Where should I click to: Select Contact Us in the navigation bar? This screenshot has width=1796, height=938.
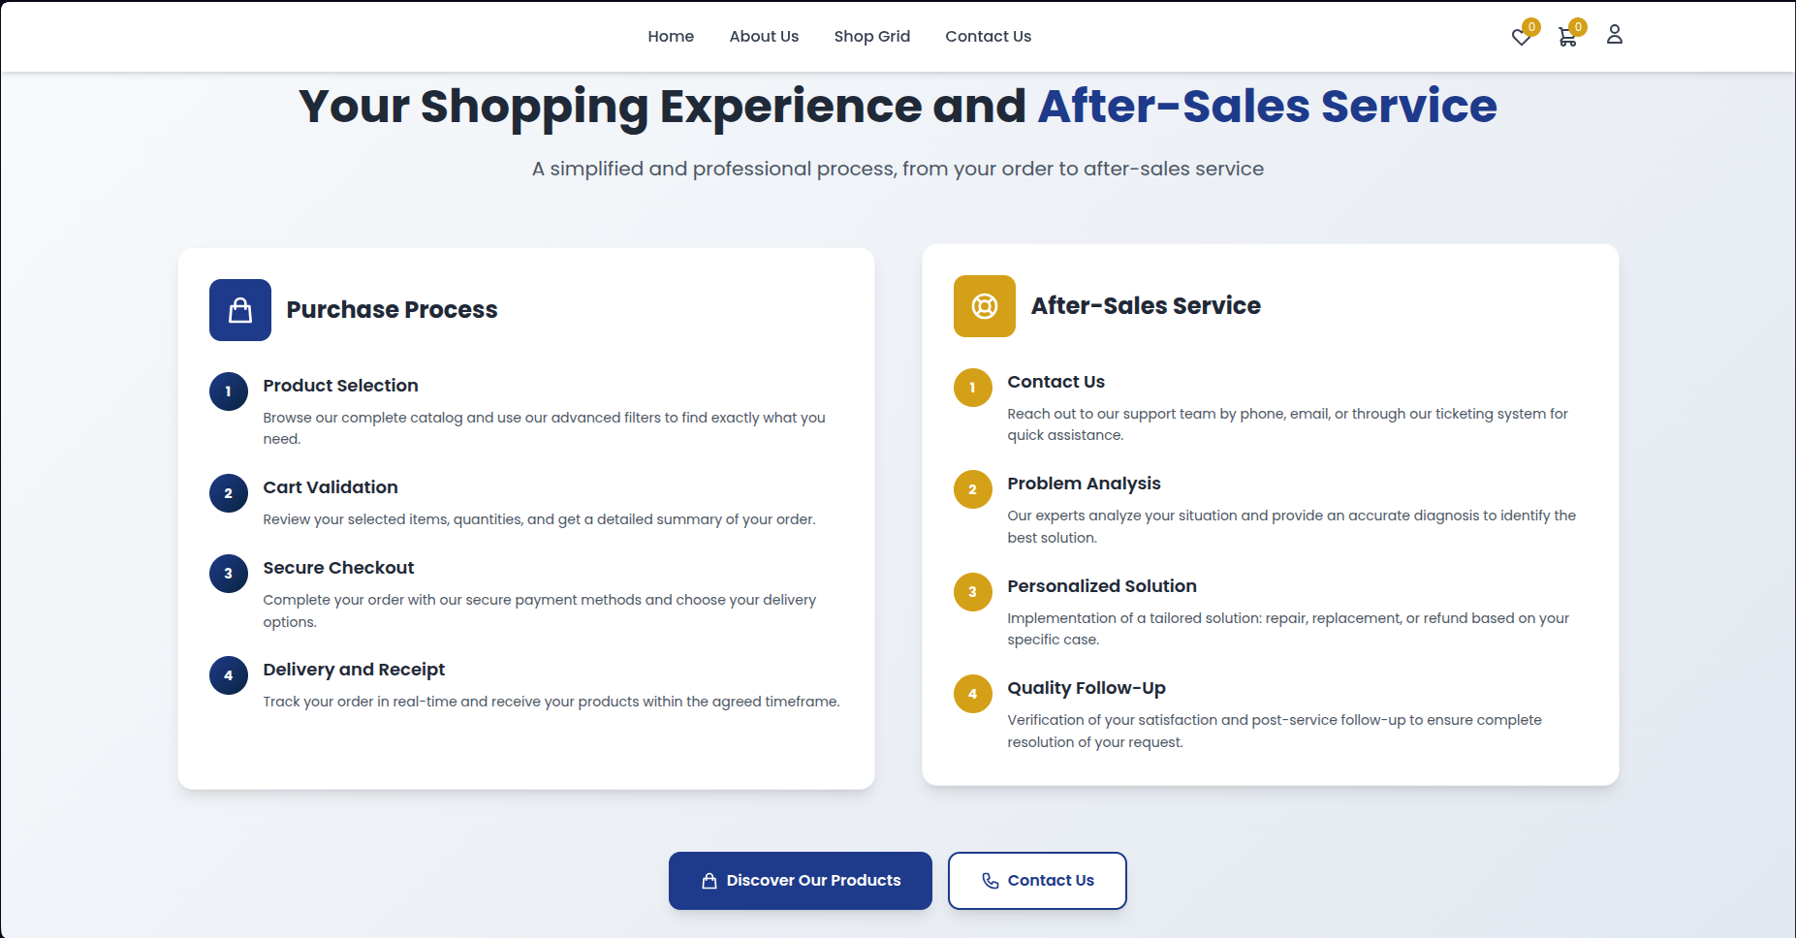point(988,36)
